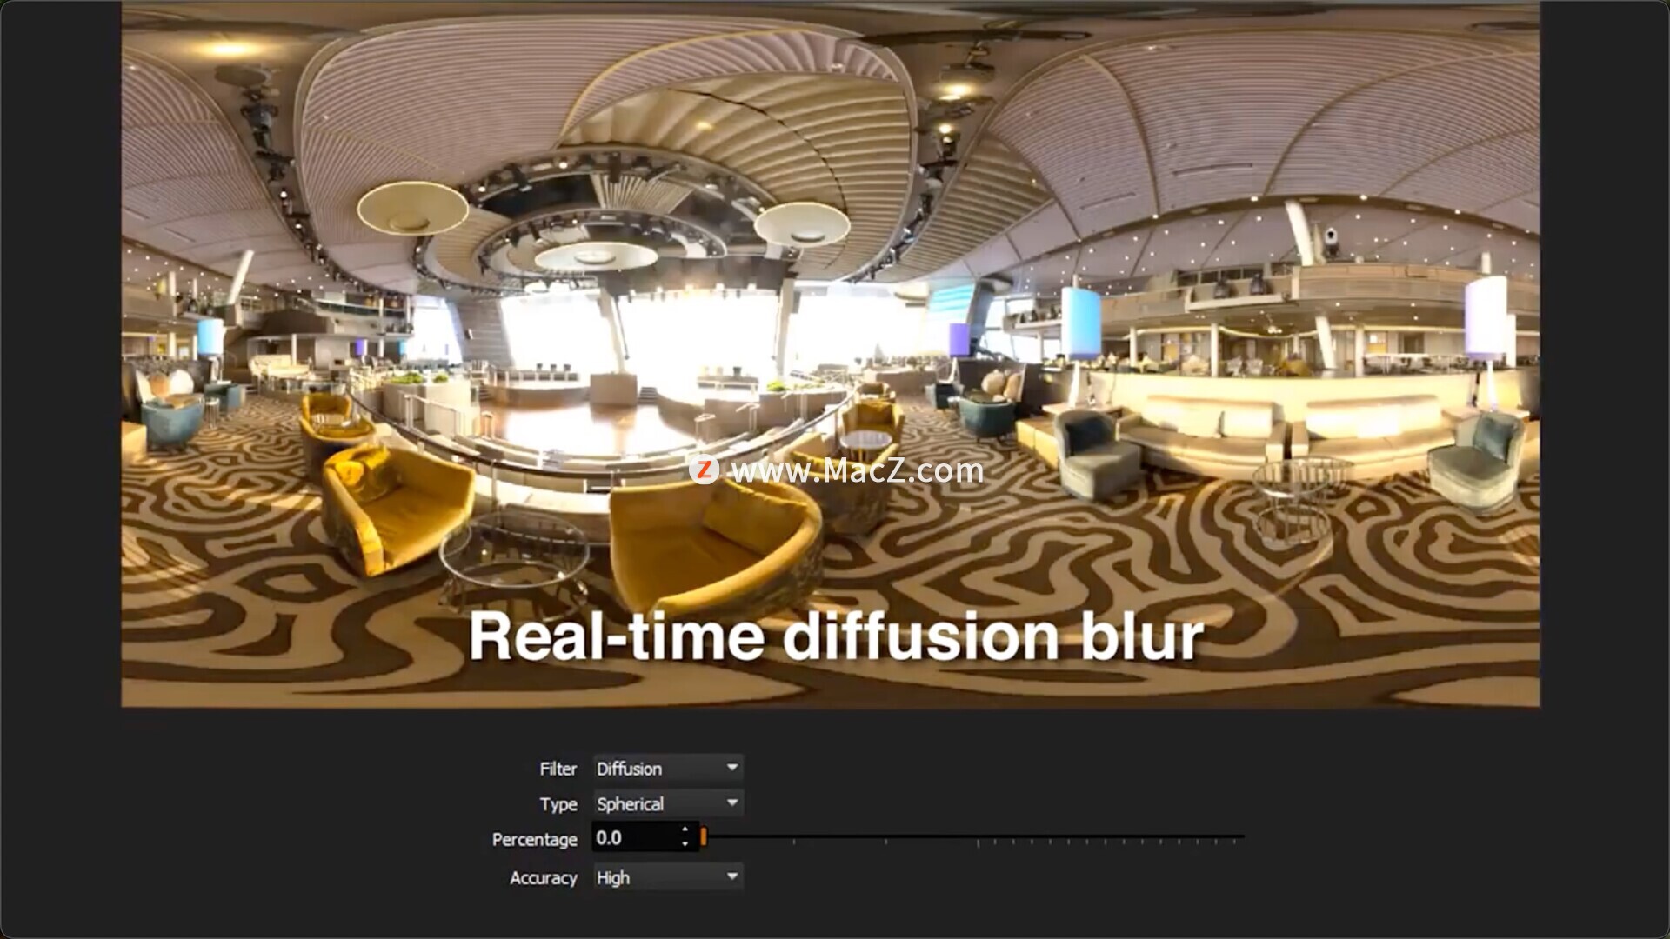Click the 'Real-time diffusion blur' caption
Viewport: 1670px width, 939px height.
click(x=836, y=636)
